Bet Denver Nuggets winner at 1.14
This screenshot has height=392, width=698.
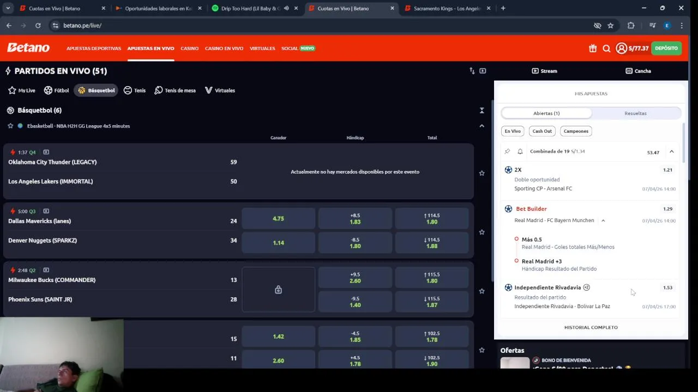pyautogui.click(x=278, y=243)
